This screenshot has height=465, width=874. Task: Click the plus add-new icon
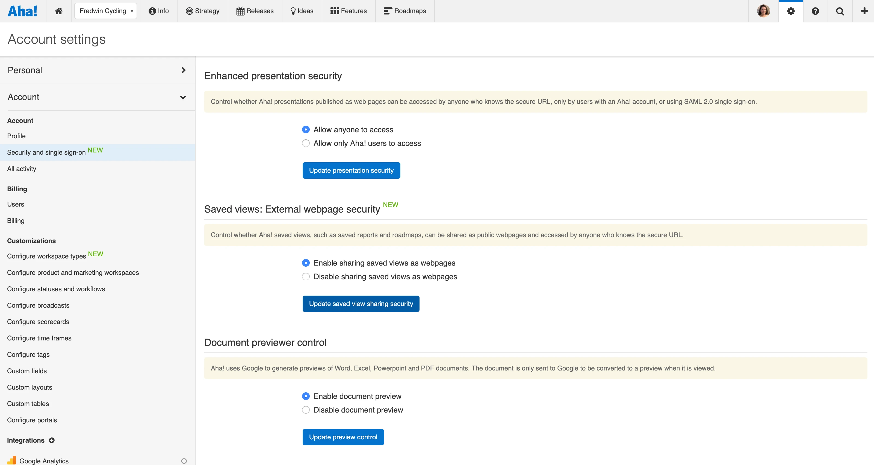(x=864, y=11)
